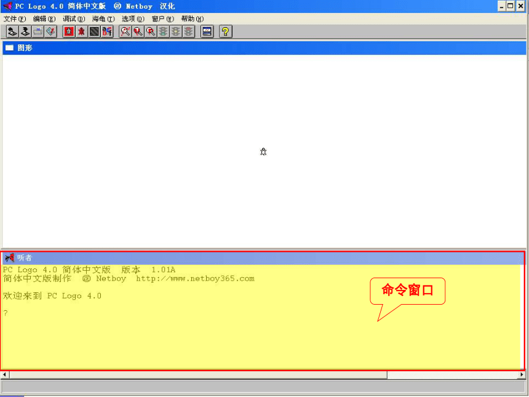This screenshot has width=529, height=397.
Task: Open the font settings abc icon
Action: click(x=107, y=32)
